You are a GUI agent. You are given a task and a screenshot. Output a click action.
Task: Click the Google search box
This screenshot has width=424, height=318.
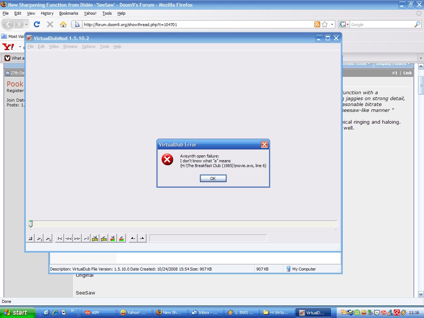(382, 25)
